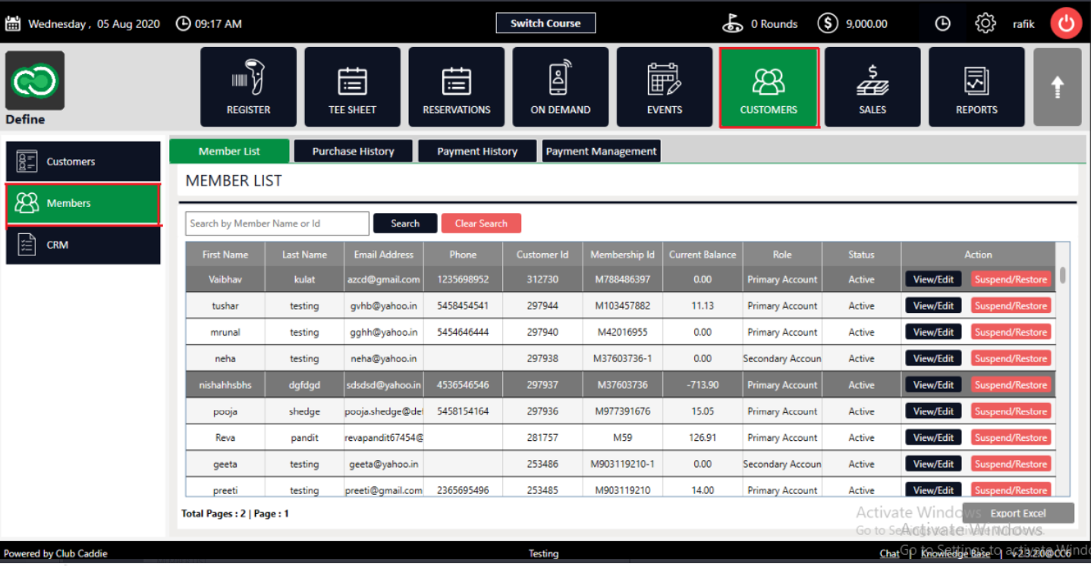The width and height of the screenshot is (1091, 566).
Task: Click Suspend/Restore for Reva pandit
Action: click(x=1011, y=438)
